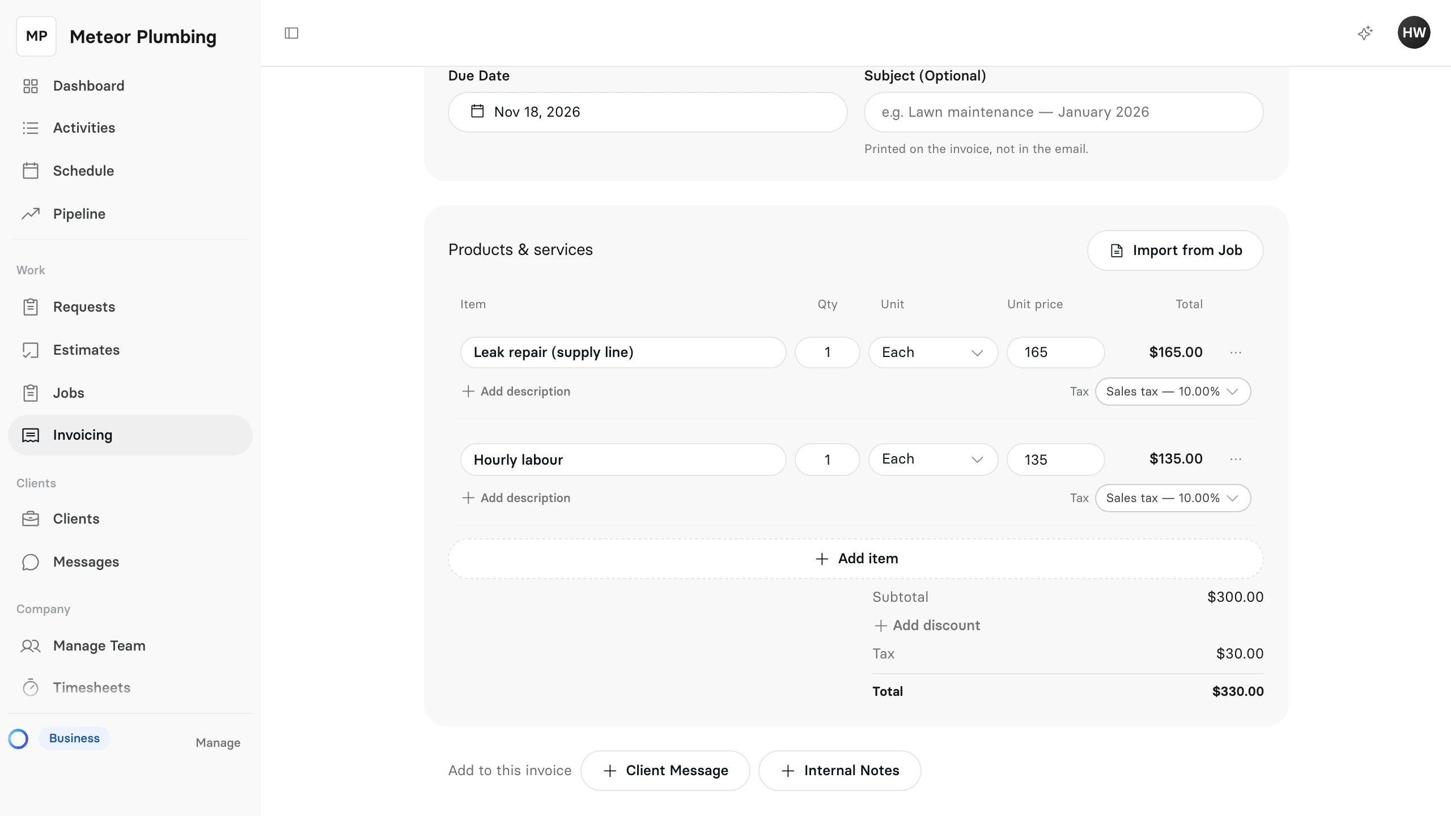Open Schedule from sidebar
The height and width of the screenshot is (816, 1451).
pyautogui.click(x=130, y=171)
